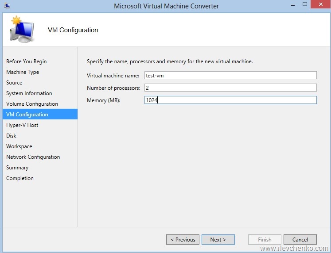This screenshot has height=253, width=331.
Task: Open the Machine Type step
Action: pos(23,72)
